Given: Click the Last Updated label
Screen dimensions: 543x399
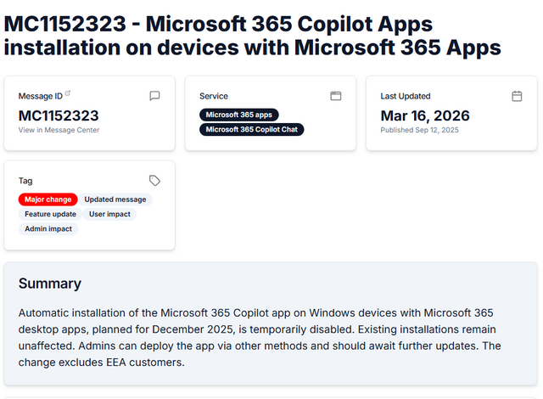Looking at the screenshot, I should 406,96.
